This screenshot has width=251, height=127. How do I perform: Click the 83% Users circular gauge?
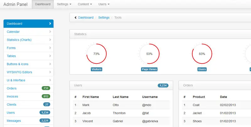pyautogui.click(x=202, y=54)
